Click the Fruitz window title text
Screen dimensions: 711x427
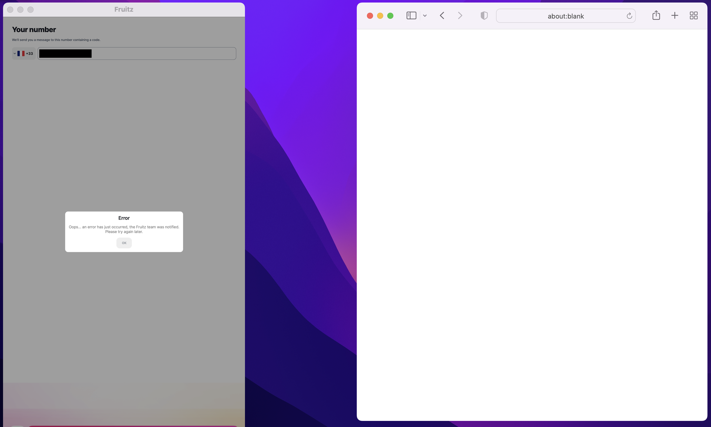pos(124,9)
